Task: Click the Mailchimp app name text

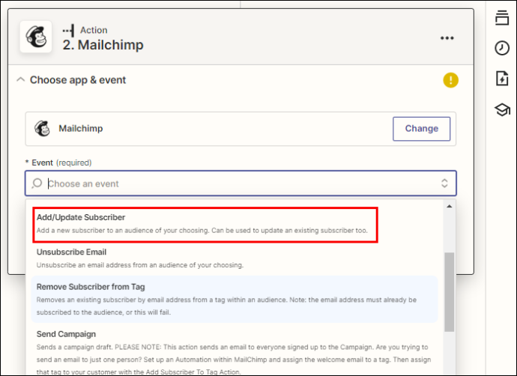Action: tap(81, 129)
